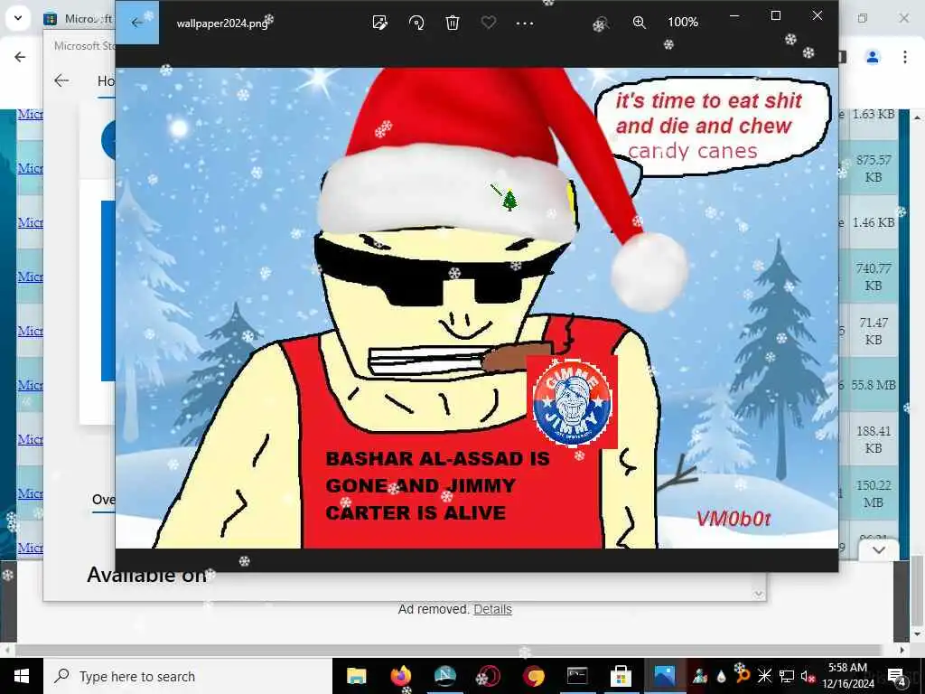Click the down arrow of the Store window scrollbar
The height and width of the screenshot is (694, 925).
[759, 595]
